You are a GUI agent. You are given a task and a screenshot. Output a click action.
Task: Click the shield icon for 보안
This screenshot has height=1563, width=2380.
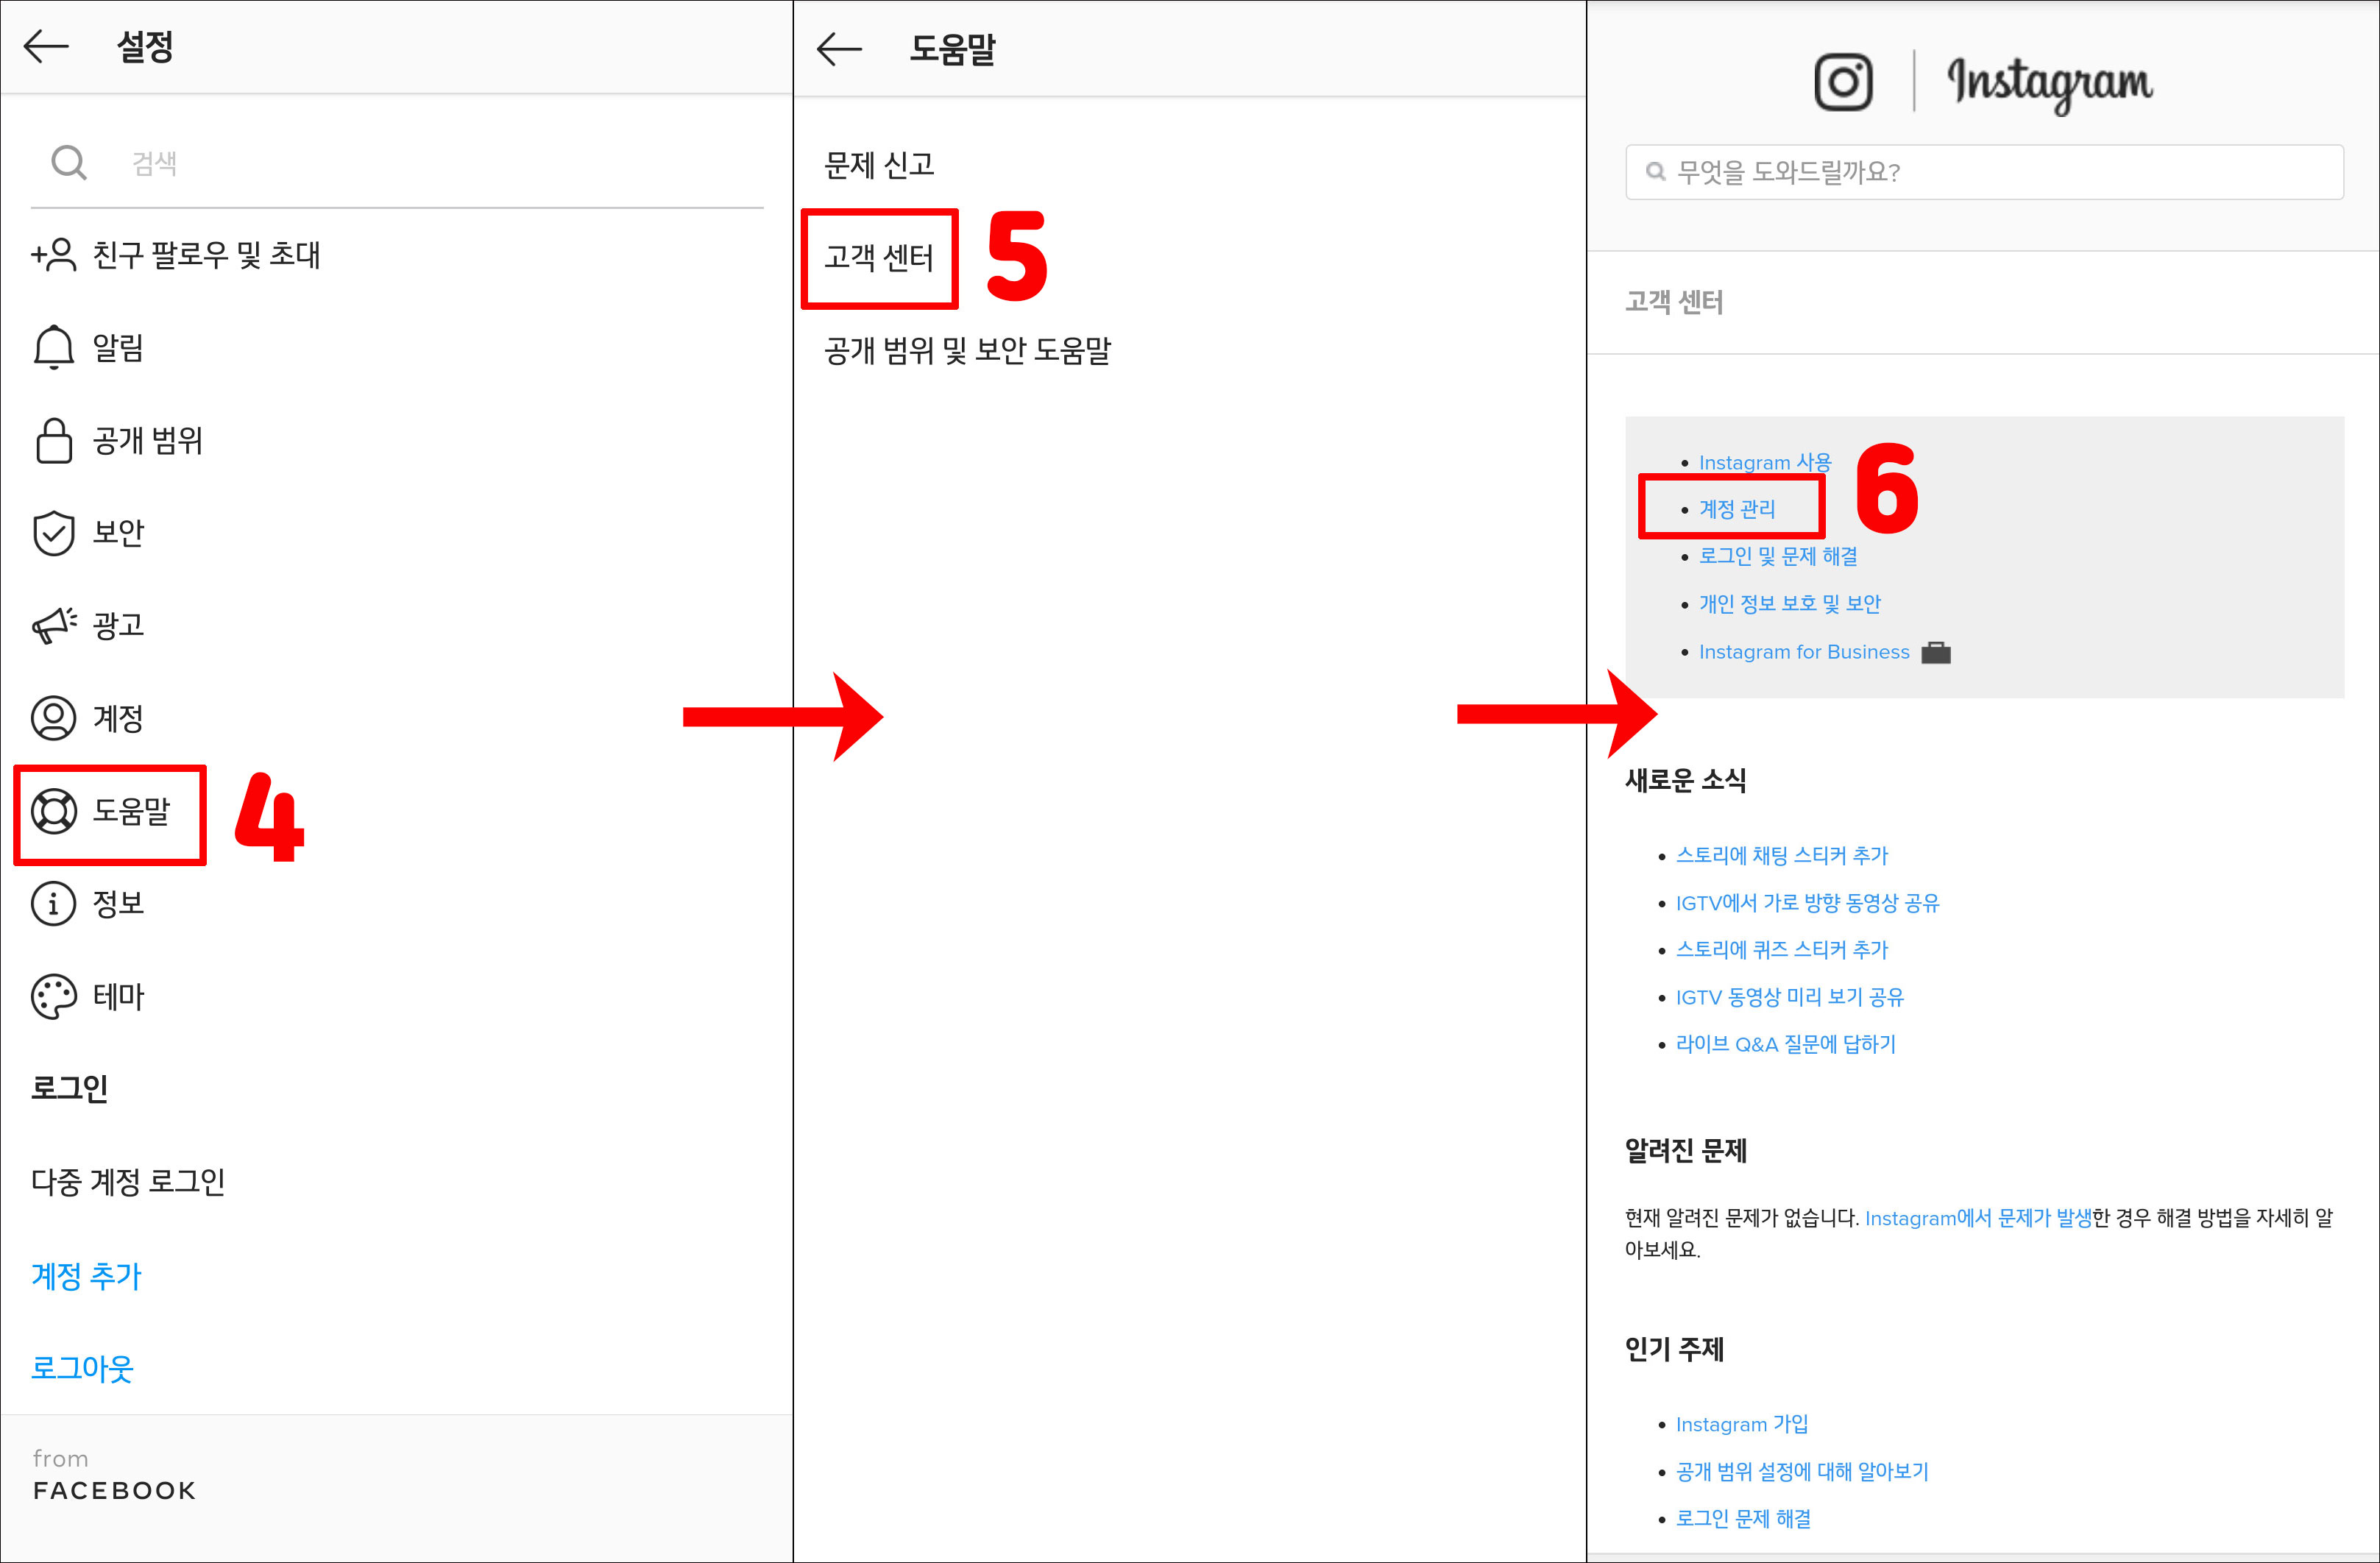tap(54, 533)
